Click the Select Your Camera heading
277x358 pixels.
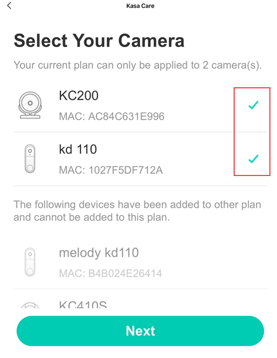click(x=99, y=41)
